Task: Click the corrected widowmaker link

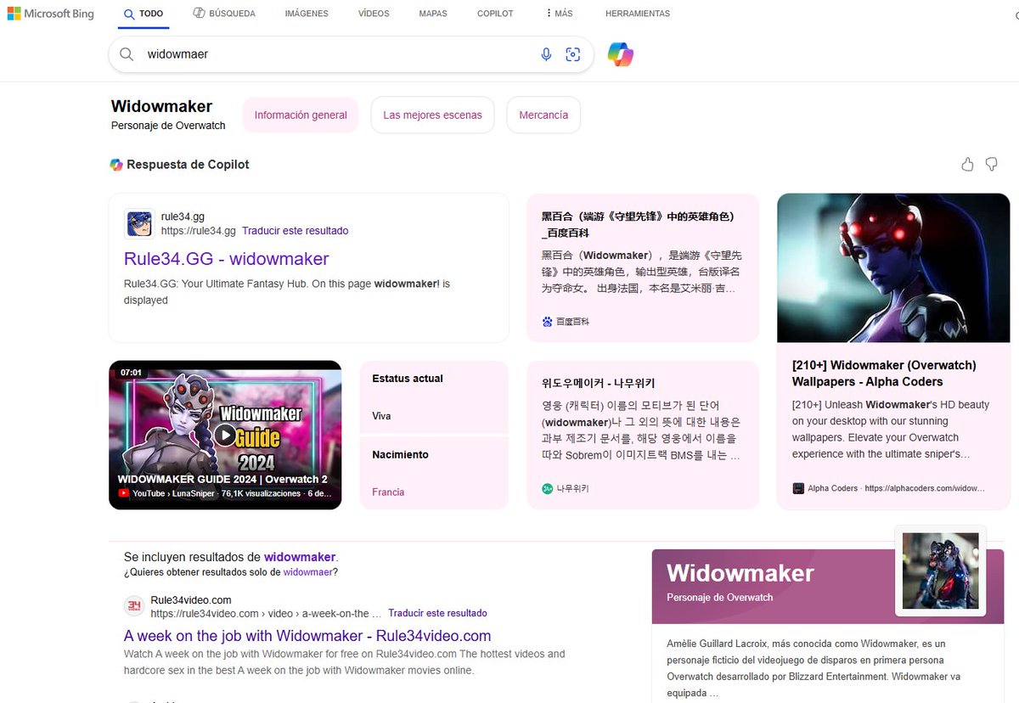Action: click(x=300, y=557)
